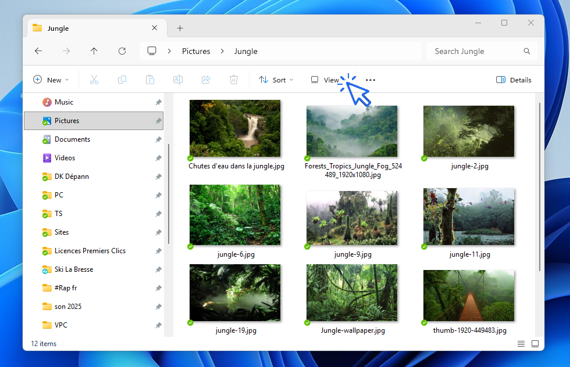
Task: Click the Share icon in toolbar
Action: 206,80
